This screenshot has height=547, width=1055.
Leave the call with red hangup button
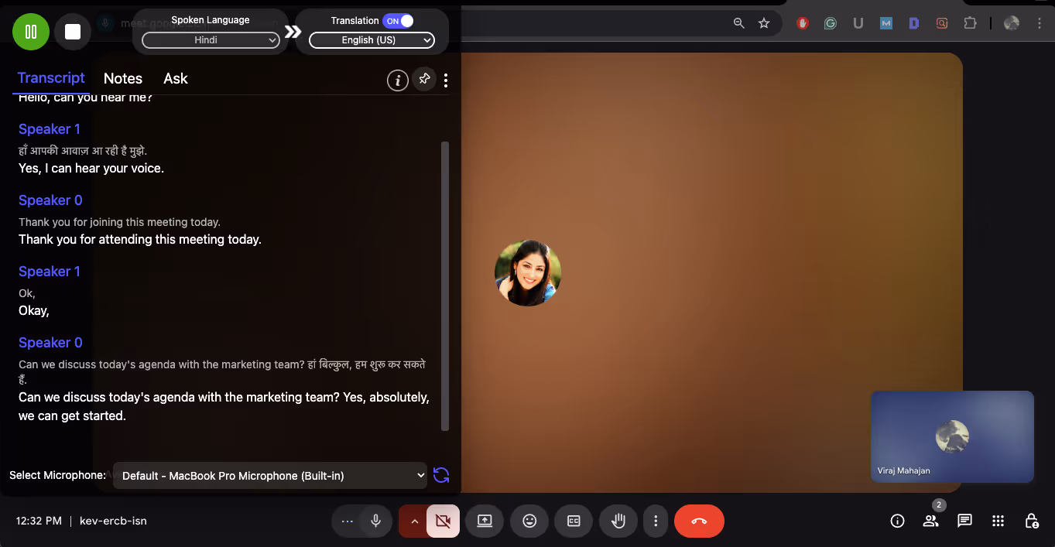pos(699,521)
